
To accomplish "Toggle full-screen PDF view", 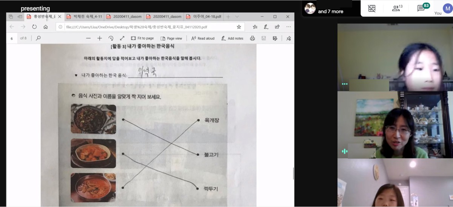I will (x=122, y=38).
